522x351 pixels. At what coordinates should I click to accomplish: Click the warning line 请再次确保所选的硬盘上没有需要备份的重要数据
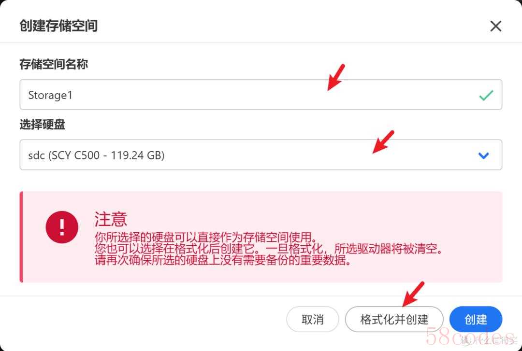[223, 260]
